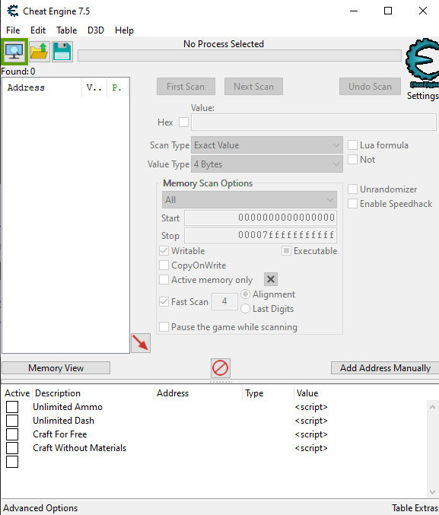Open the D3D menu

point(96,30)
